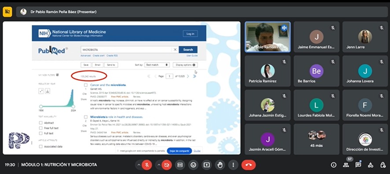Select Dirección de Investi... participant tile

[365, 139]
